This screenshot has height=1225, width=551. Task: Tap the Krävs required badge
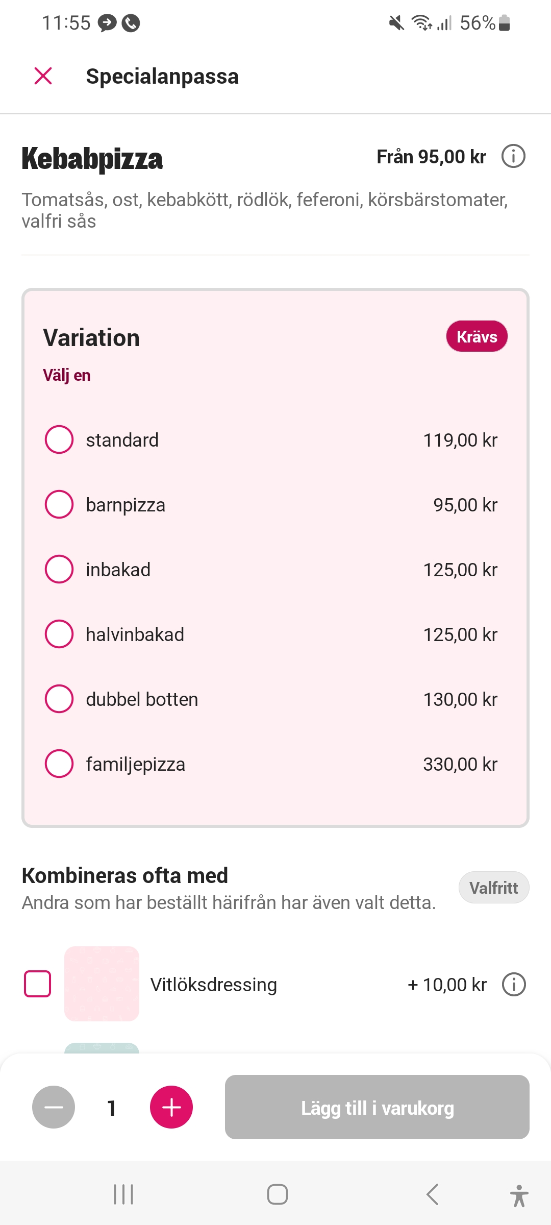477,337
